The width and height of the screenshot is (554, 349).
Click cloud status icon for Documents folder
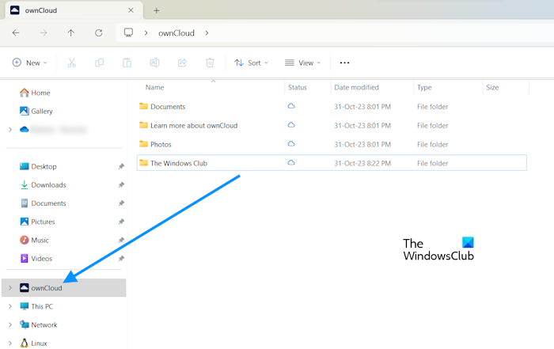(x=291, y=106)
